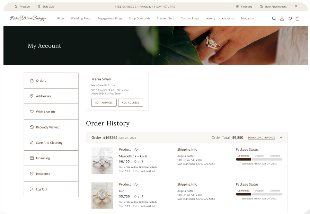Click the search magnifier icon

coord(274,19)
